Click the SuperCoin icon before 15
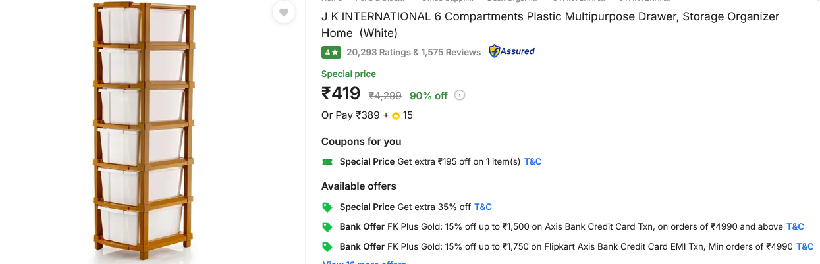The image size is (820, 264). 396,116
